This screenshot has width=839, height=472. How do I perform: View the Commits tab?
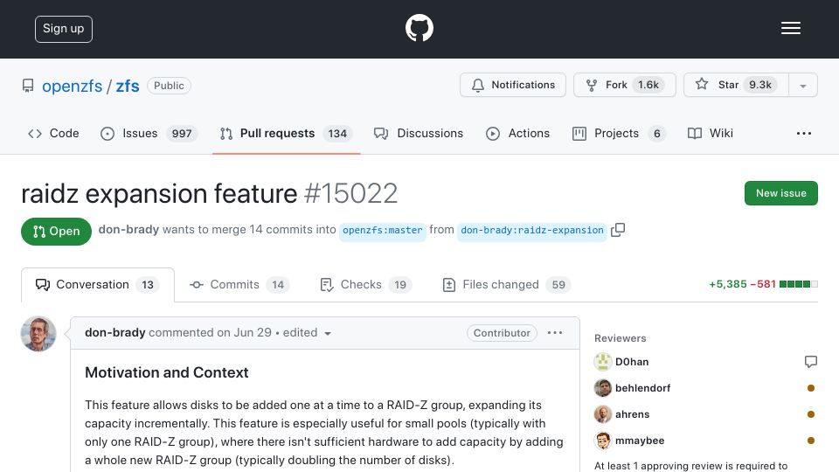point(239,285)
